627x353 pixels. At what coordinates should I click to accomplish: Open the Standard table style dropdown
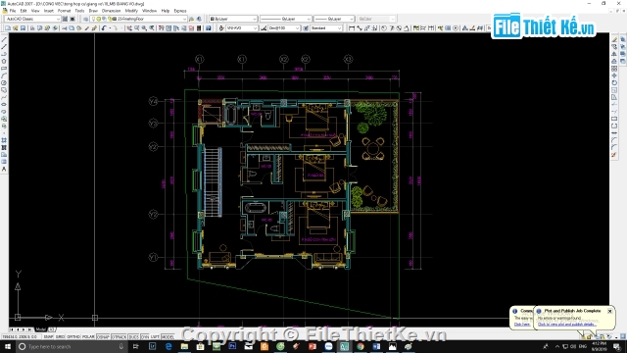click(x=326, y=28)
